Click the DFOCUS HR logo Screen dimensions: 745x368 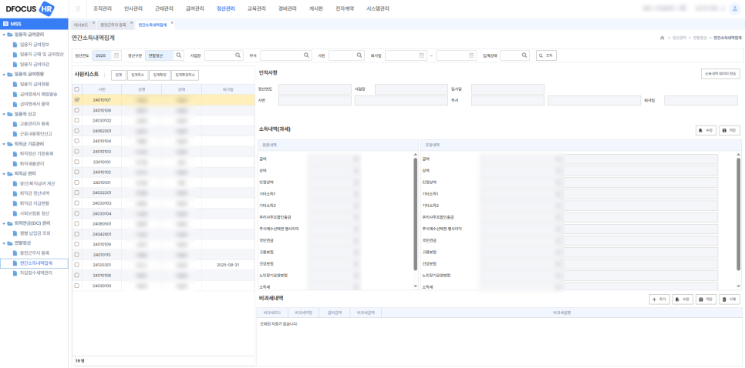[29, 8]
